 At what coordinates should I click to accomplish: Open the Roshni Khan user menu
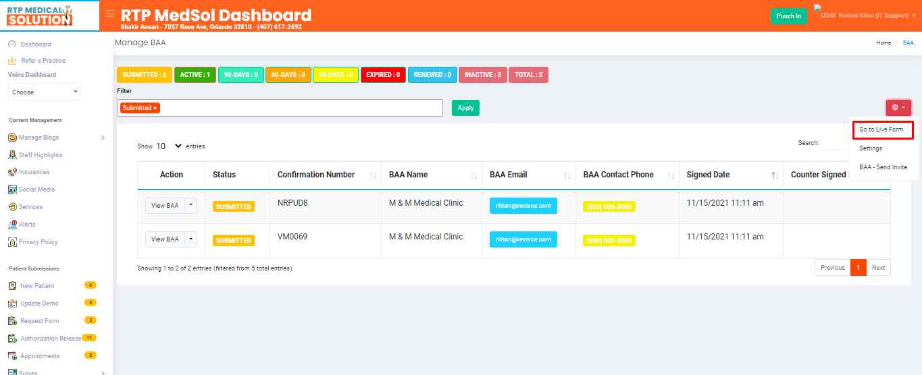(x=865, y=14)
